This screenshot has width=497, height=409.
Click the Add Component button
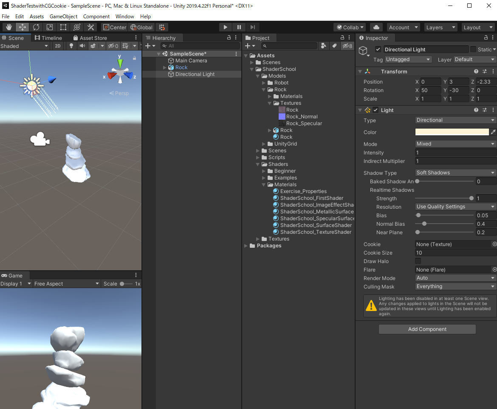pos(427,329)
